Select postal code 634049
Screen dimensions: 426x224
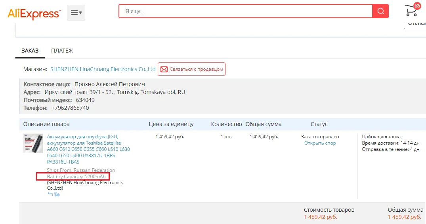click(x=85, y=100)
